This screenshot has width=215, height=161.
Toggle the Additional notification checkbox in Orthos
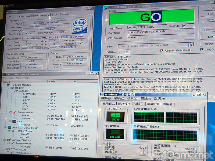point(162,51)
